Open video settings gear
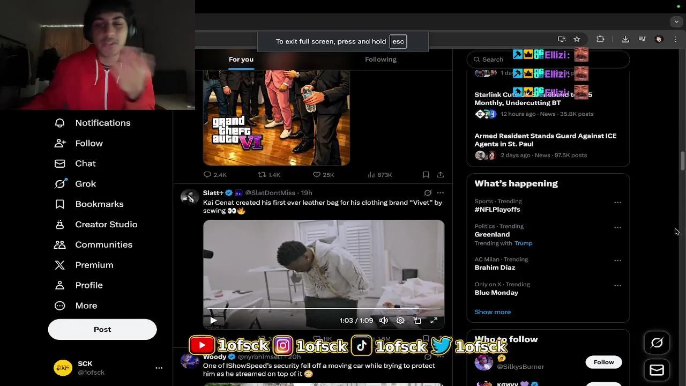 400,321
